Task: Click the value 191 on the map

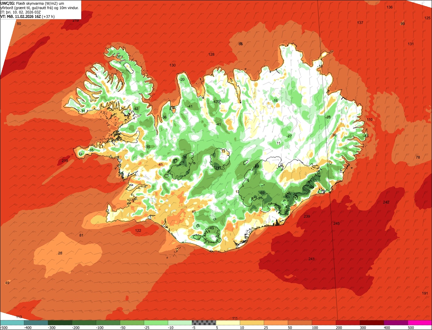Action: click(x=425, y=293)
